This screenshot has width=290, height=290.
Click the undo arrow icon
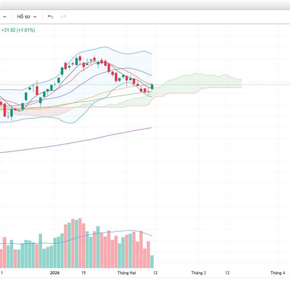(x=50, y=16)
